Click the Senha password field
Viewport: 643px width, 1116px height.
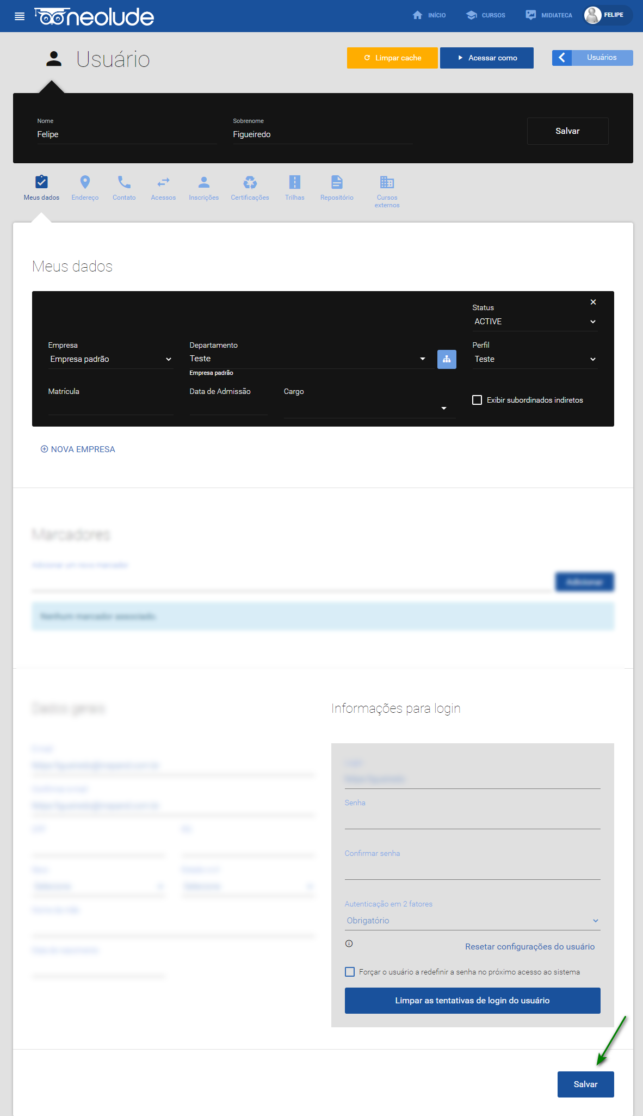pos(472,819)
